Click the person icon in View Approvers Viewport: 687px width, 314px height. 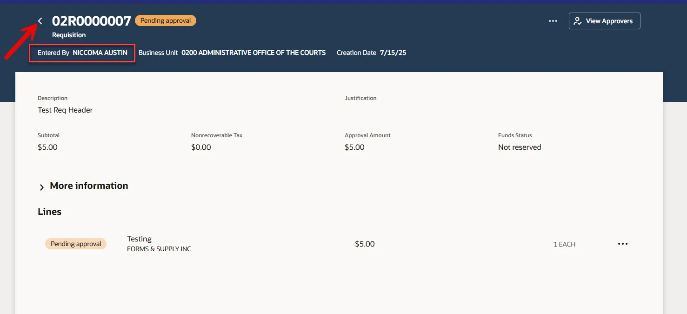(x=578, y=21)
